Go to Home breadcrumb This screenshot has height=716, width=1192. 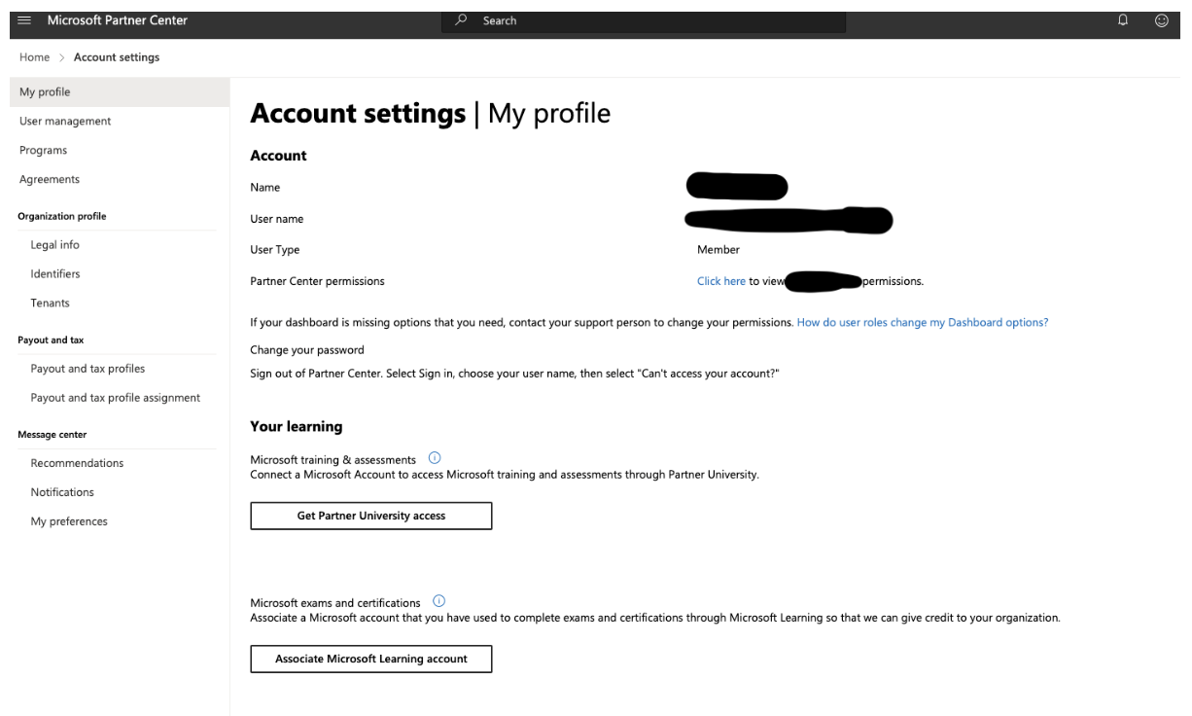(34, 57)
